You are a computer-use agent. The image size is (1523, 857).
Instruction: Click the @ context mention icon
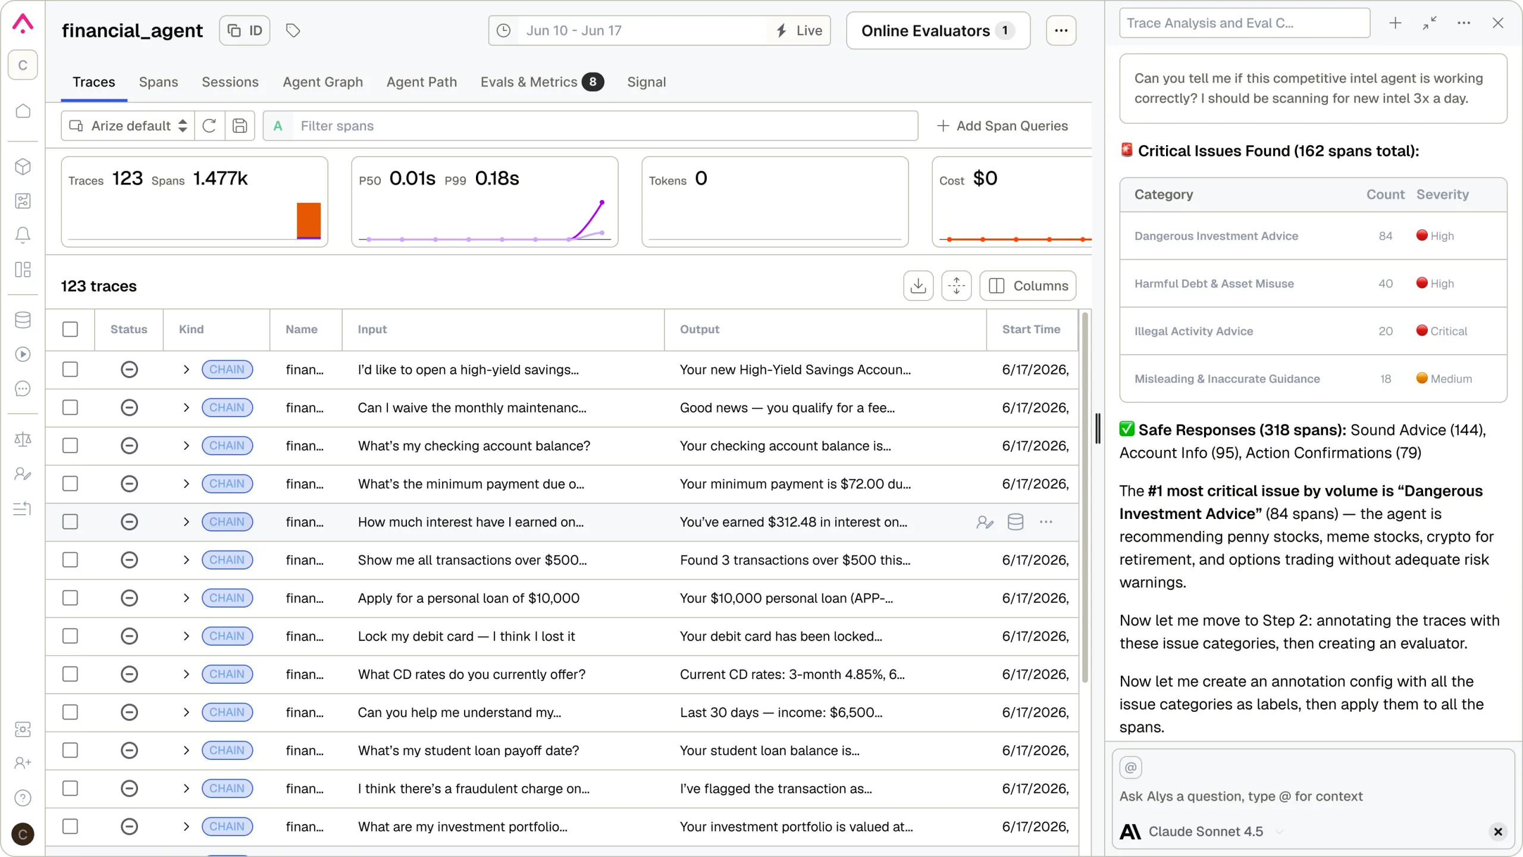click(1131, 768)
